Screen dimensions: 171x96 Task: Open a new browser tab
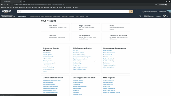[24, 1]
